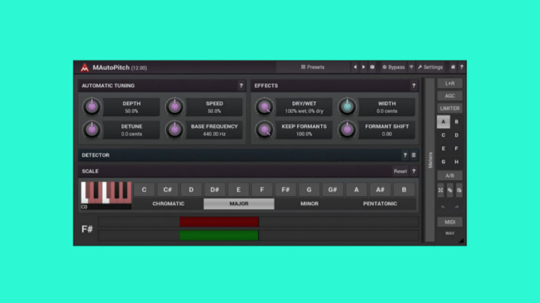This screenshot has width=540, height=303.
Task: Click the home icon in title bar
Action: (x=453, y=67)
